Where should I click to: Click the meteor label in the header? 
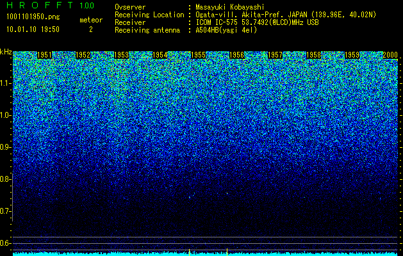pyautogui.click(x=91, y=20)
